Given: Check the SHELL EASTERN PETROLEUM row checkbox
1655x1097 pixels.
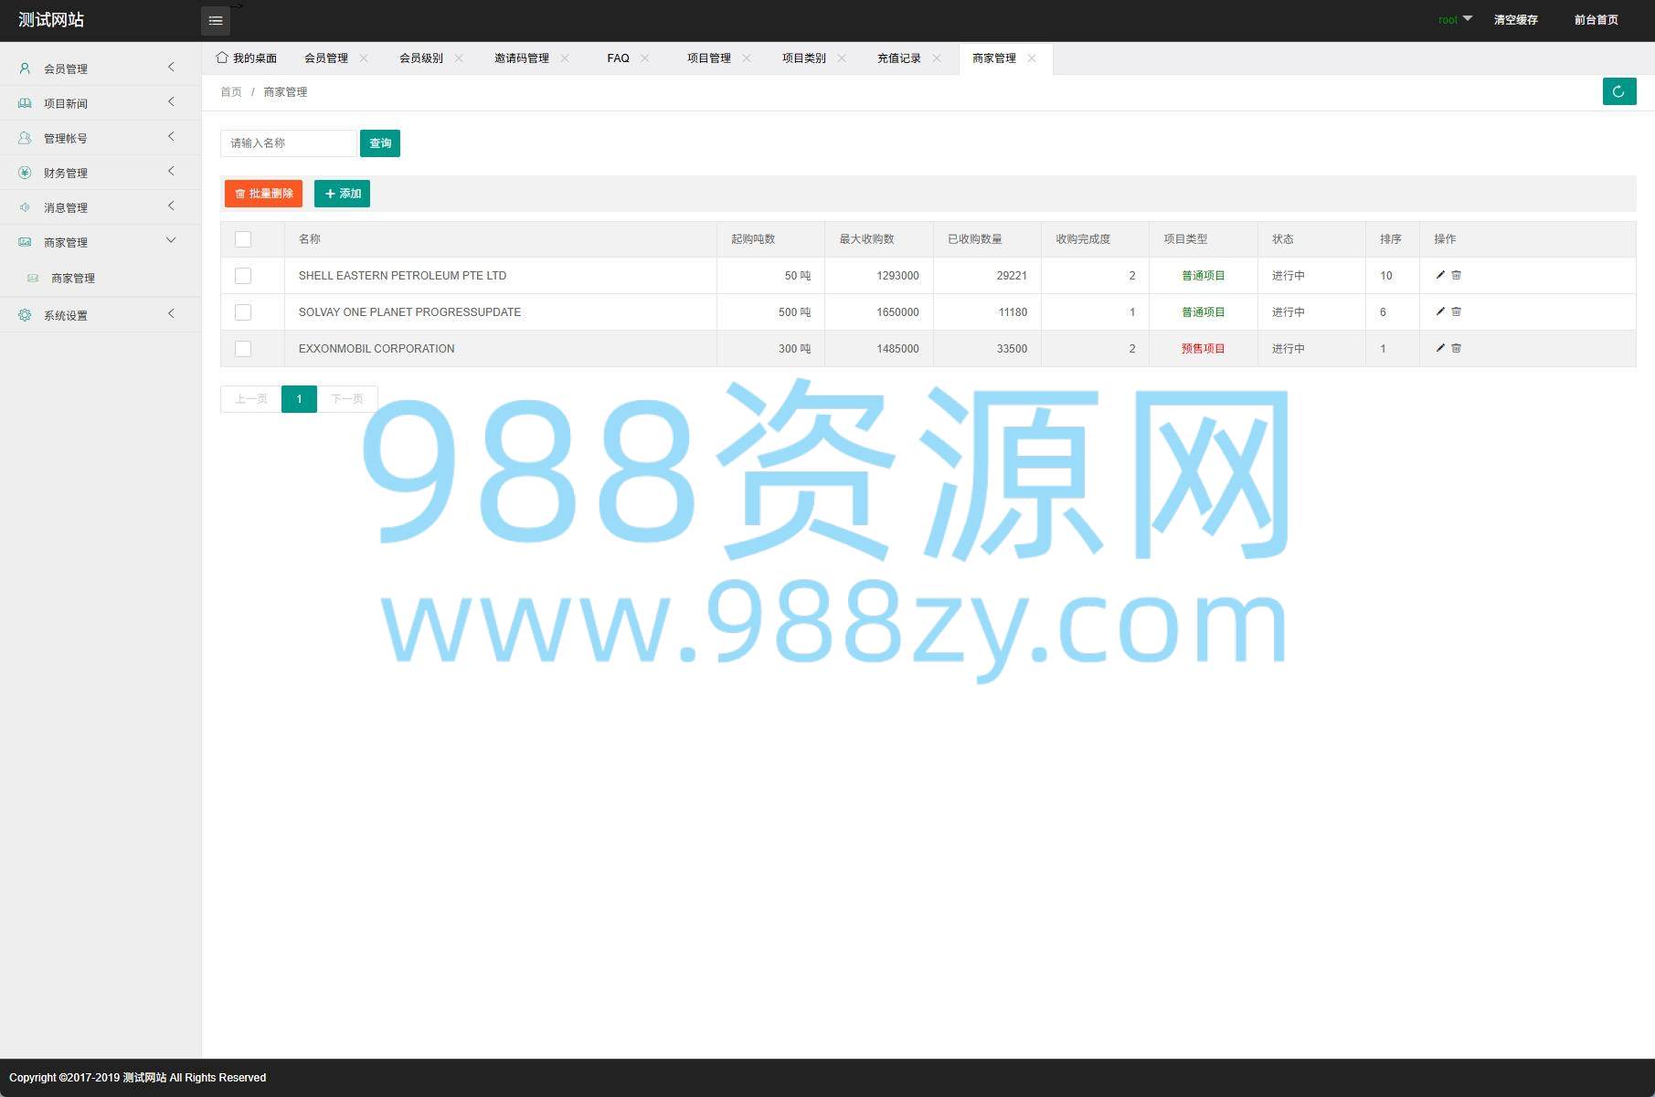Looking at the screenshot, I should coord(243,276).
